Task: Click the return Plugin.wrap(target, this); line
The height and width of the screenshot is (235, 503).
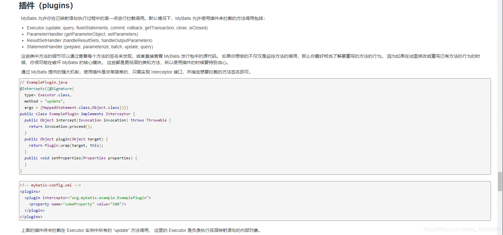Action: pos(66,145)
